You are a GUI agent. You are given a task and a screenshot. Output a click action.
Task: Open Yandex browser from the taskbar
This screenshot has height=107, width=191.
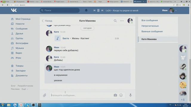point(21,105)
